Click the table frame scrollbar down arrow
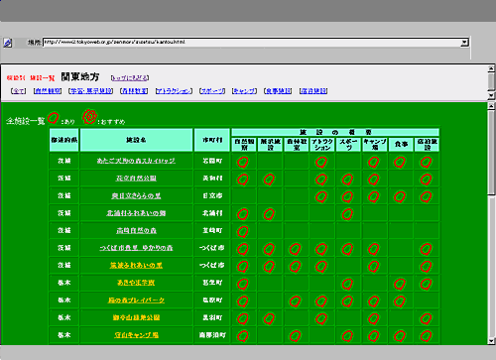Image resolution: width=496 pixels, height=360 pixels. 491,341
